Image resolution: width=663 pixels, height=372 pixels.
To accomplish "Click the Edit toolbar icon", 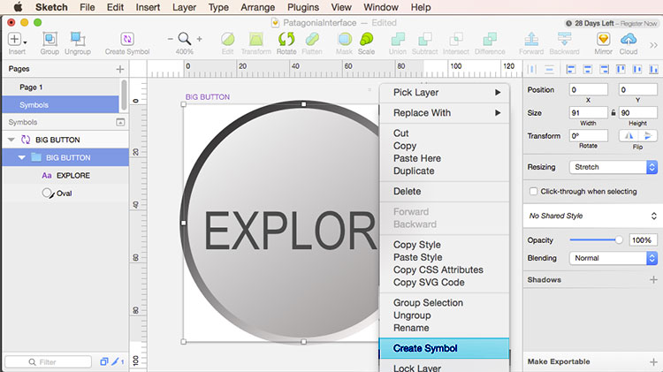I will 227,39.
